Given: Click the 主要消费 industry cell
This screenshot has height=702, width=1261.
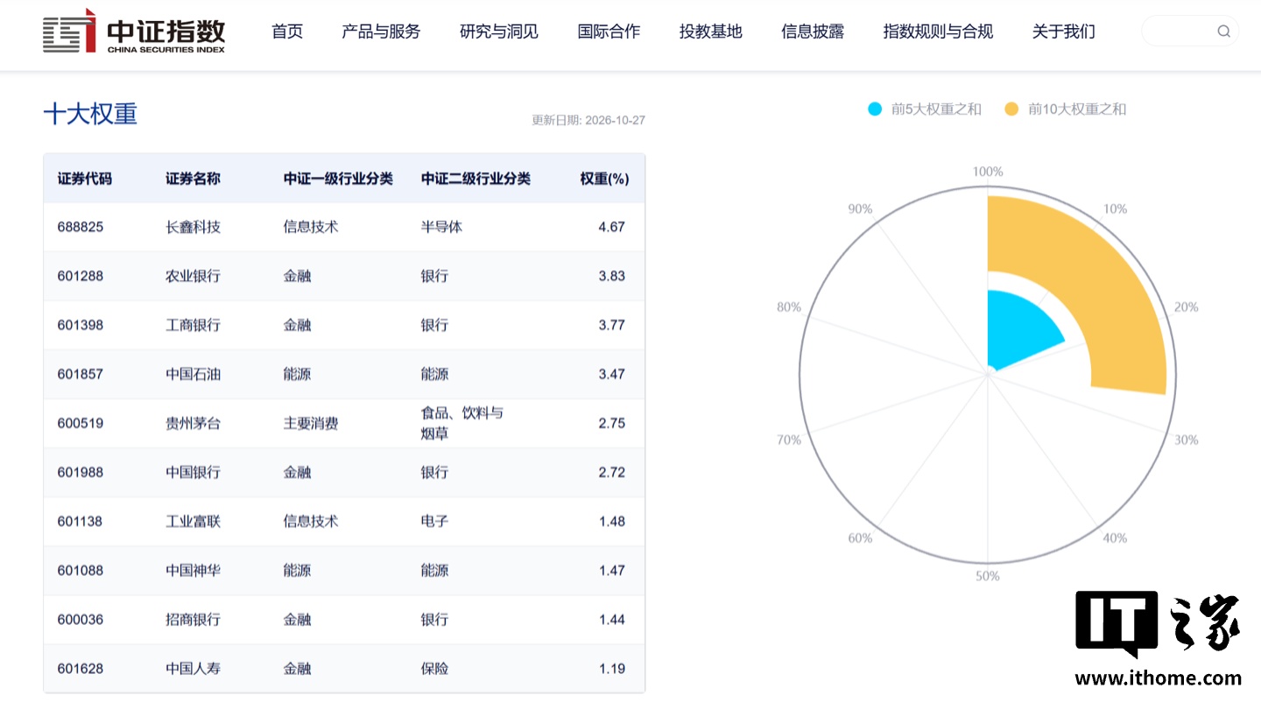Looking at the screenshot, I should (x=311, y=423).
